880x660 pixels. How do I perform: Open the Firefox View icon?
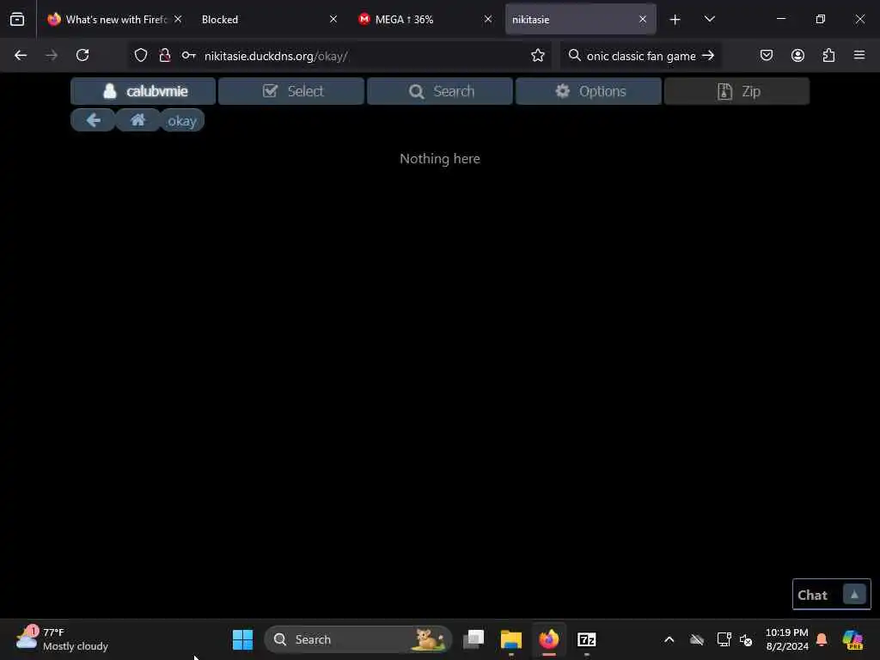click(17, 20)
